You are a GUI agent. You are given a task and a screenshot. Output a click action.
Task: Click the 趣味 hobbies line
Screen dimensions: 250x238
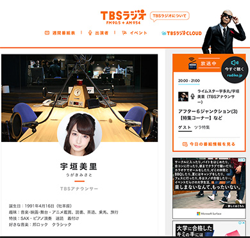pyautogui.click(x=63, y=212)
